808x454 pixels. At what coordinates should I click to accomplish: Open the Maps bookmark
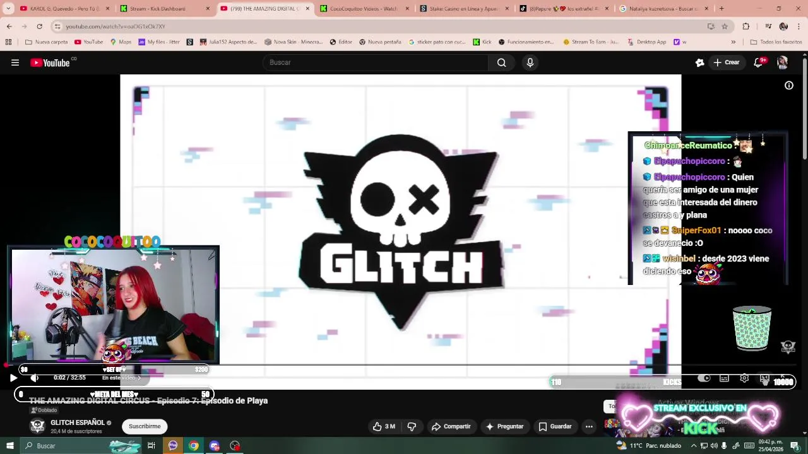(121, 42)
